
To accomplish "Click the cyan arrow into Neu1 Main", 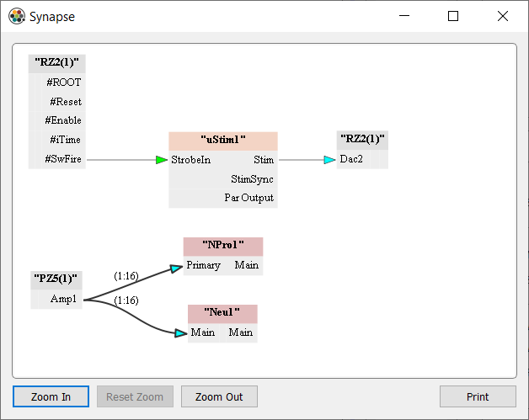I will pos(181,333).
